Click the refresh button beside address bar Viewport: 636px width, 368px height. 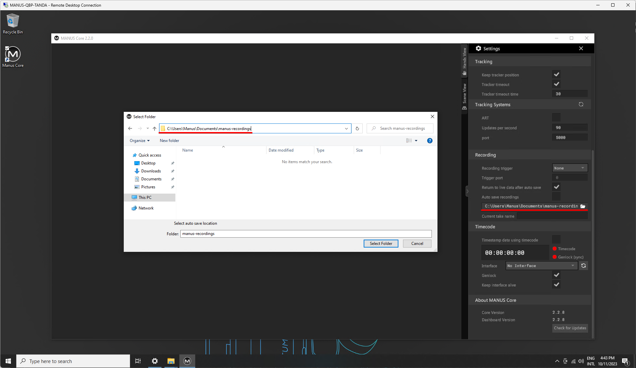357,128
